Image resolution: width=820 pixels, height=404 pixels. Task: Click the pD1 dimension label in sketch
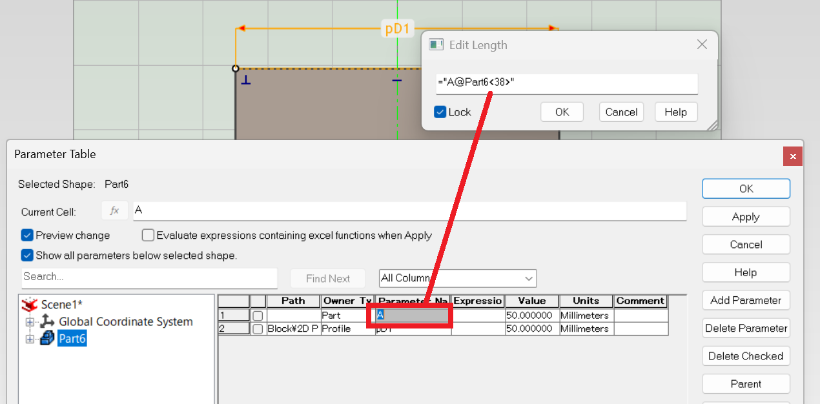397,28
